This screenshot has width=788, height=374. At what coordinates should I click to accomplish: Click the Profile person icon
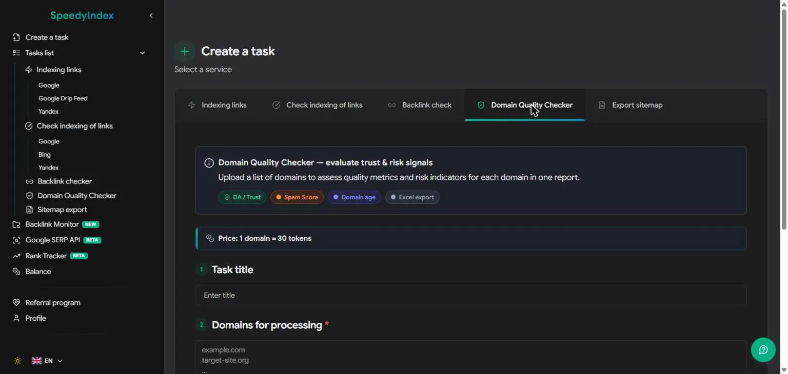(16, 318)
